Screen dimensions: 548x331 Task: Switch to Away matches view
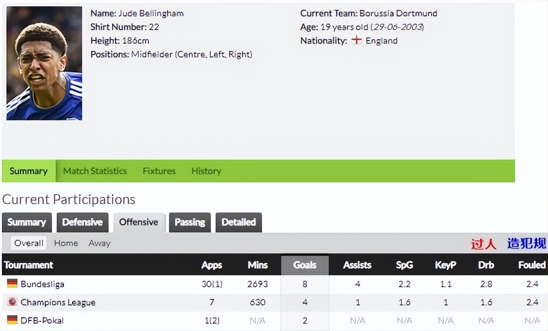tap(100, 243)
